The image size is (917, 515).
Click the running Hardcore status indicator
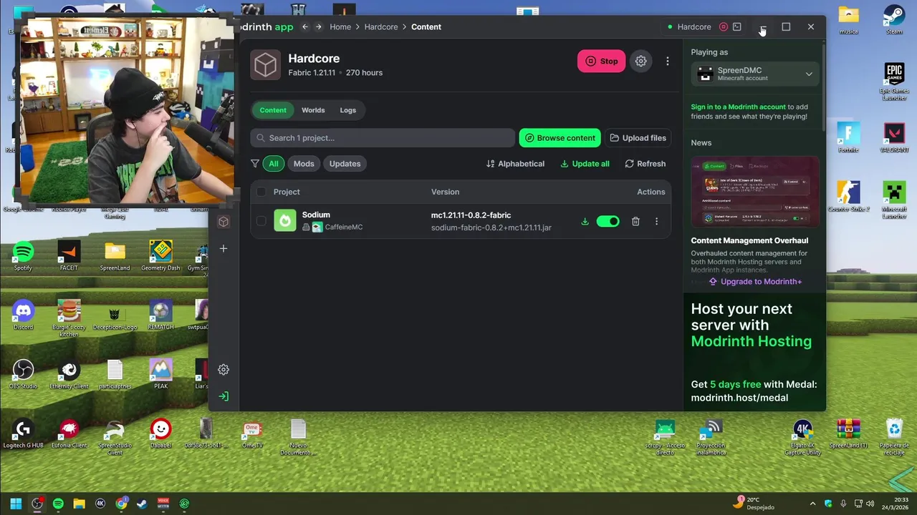689,27
